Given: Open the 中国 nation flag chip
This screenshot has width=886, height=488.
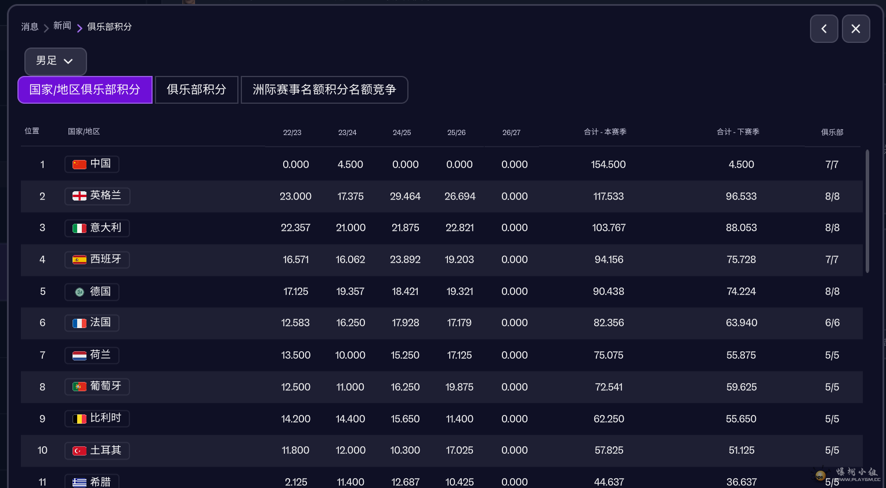Looking at the screenshot, I should pyautogui.click(x=92, y=164).
